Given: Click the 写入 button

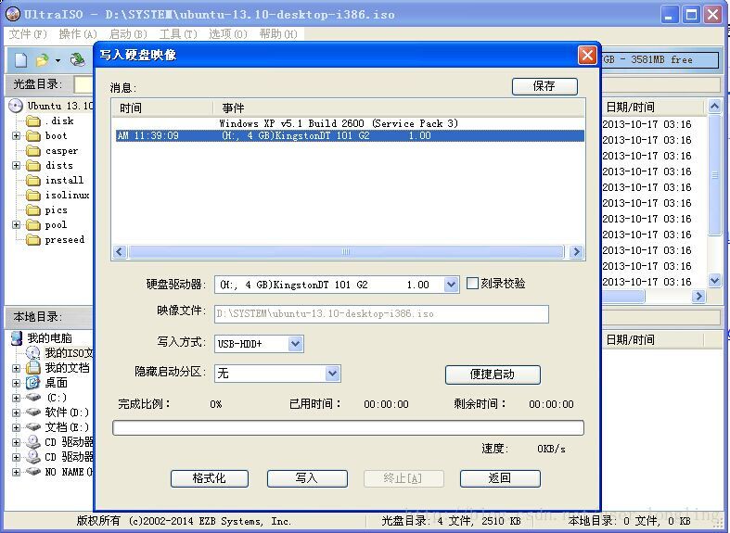Looking at the screenshot, I should 307,478.
